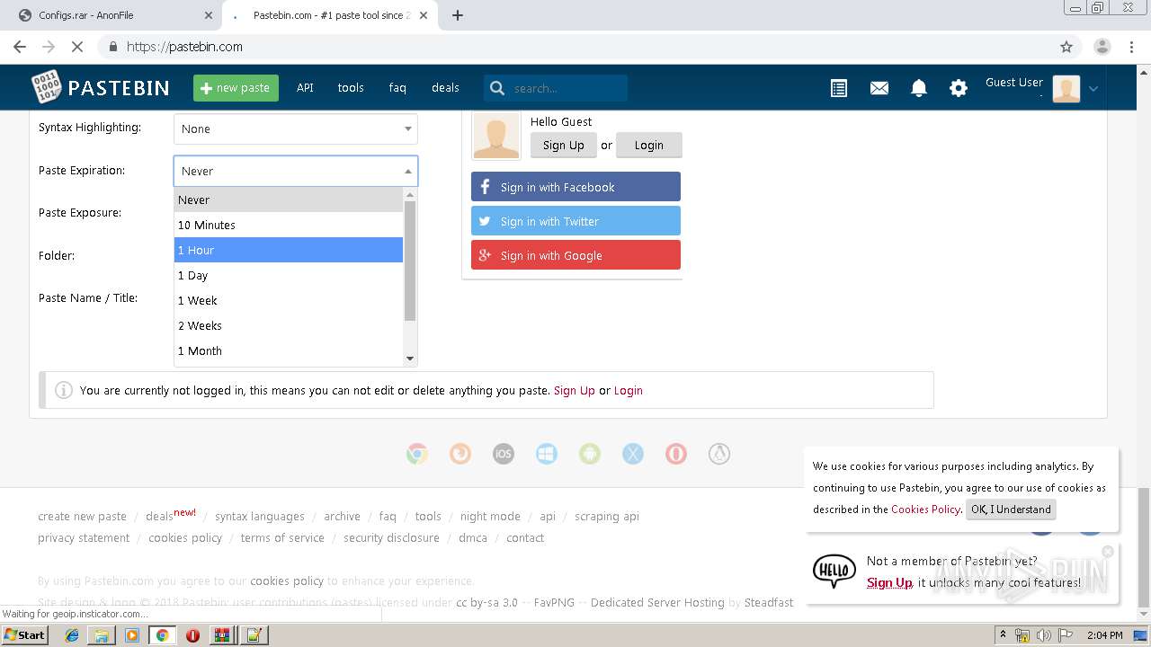Click night mode in the footer
The width and height of the screenshot is (1151, 647).
(x=490, y=516)
